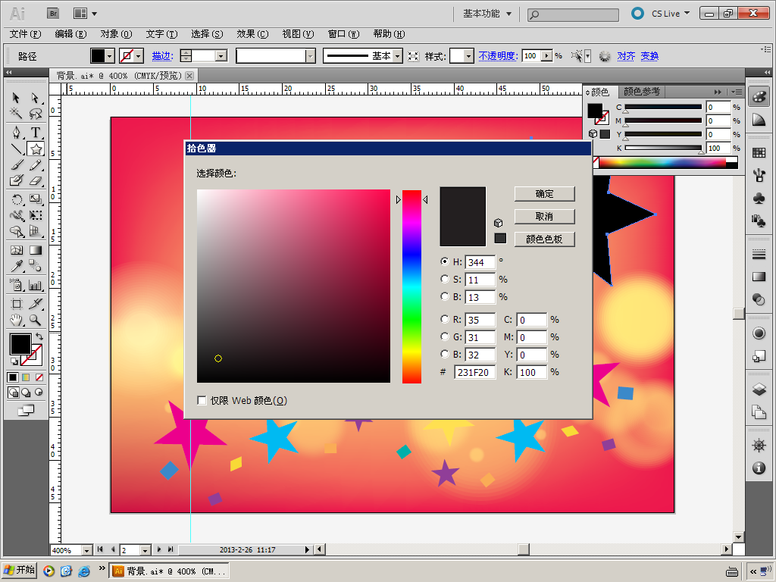
Task: Click the 背景.ai taskbar item
Action: 169,571
